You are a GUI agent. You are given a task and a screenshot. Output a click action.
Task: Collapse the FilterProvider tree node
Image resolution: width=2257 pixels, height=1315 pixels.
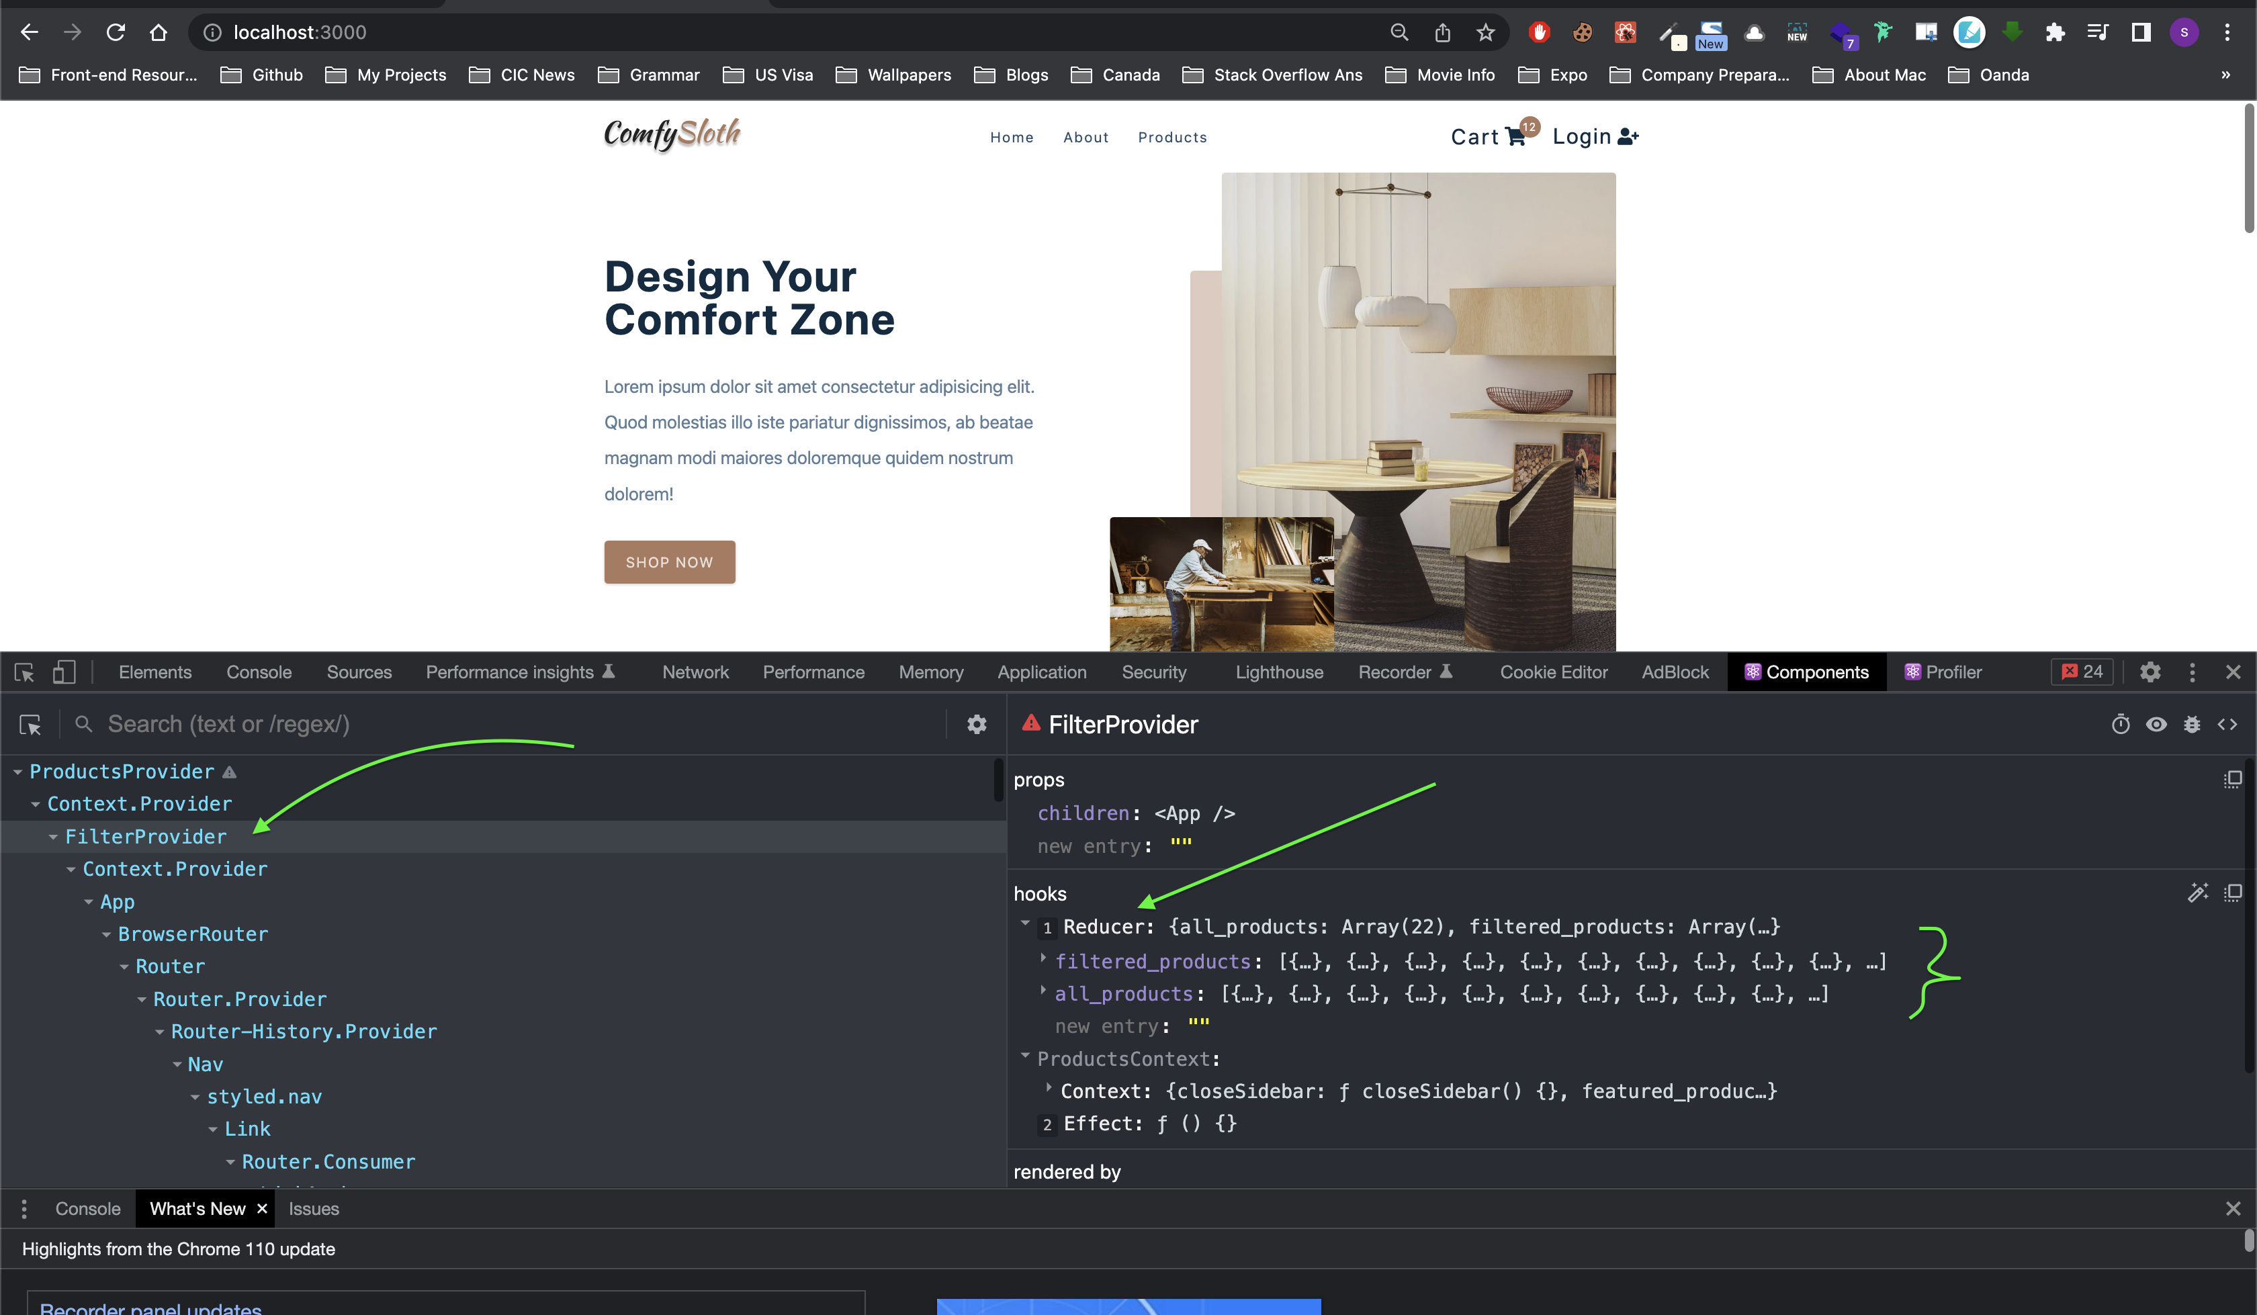pyautogui.click(x=53, y=837)
